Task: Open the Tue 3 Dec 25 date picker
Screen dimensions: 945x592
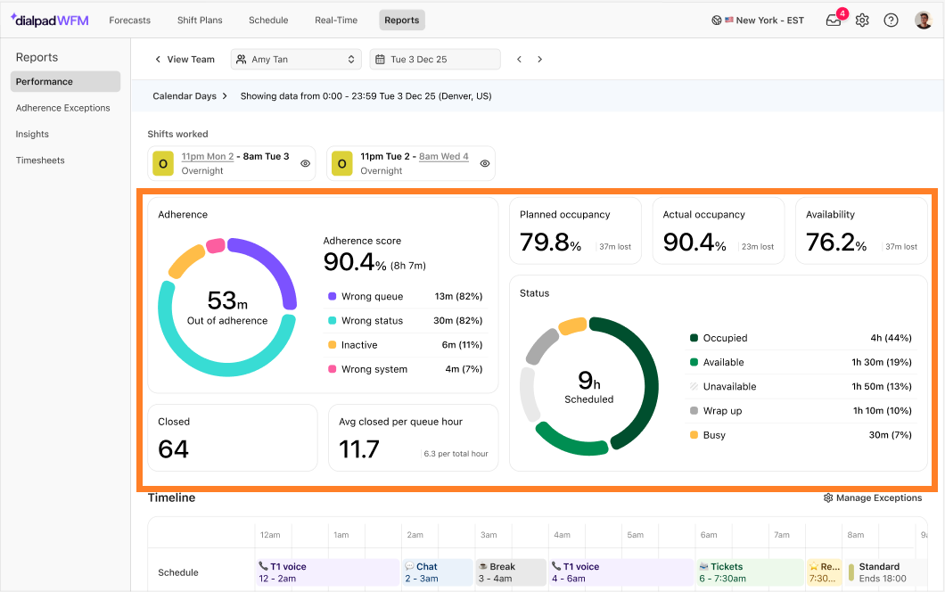Action: point(435,59)
